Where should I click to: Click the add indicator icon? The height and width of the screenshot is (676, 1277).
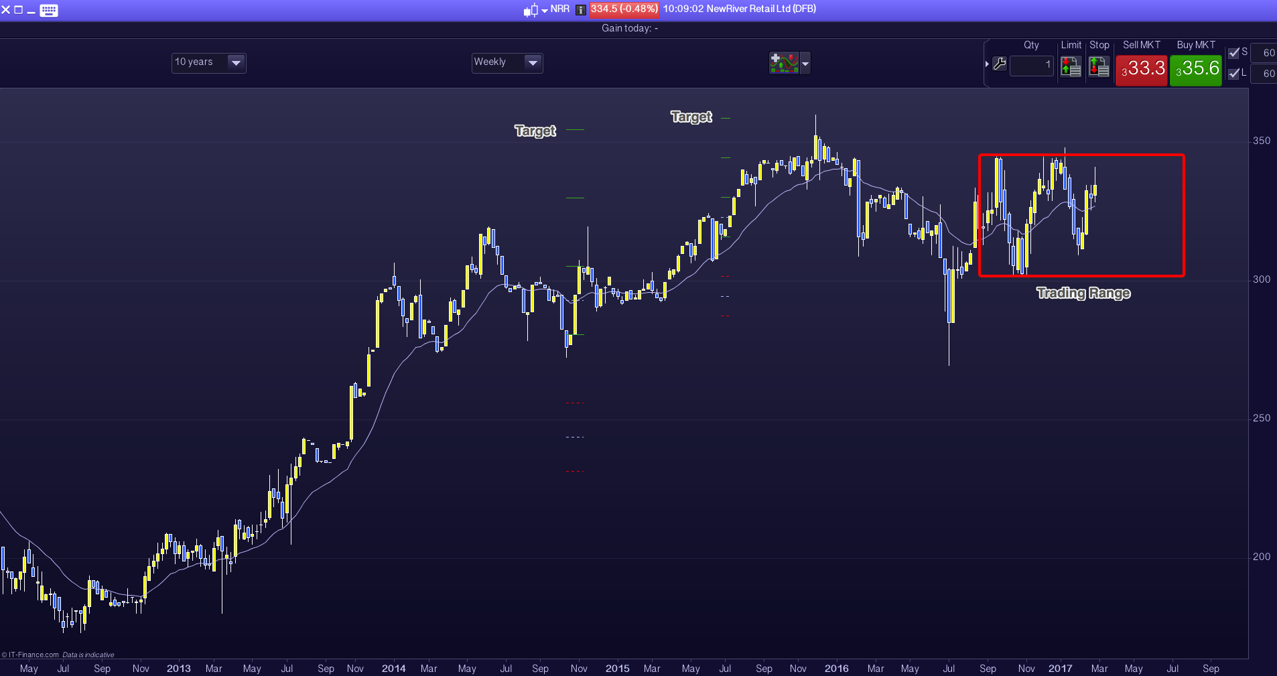[x=784, y=63]
